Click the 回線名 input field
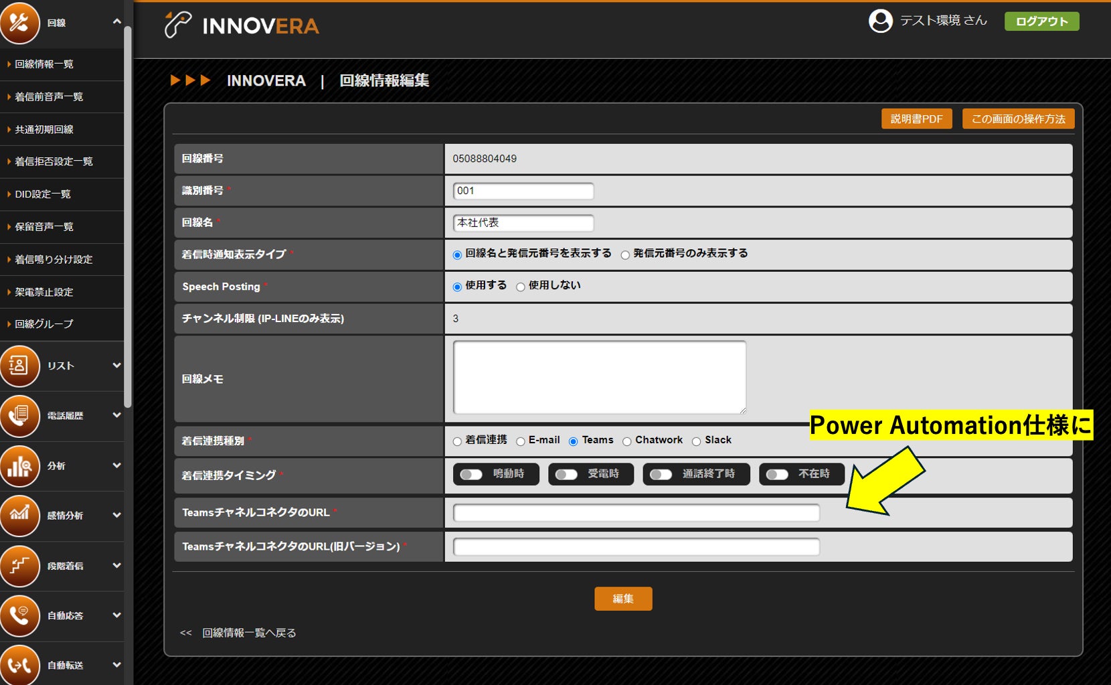1111x685 pixels. [x=523, y=223]
